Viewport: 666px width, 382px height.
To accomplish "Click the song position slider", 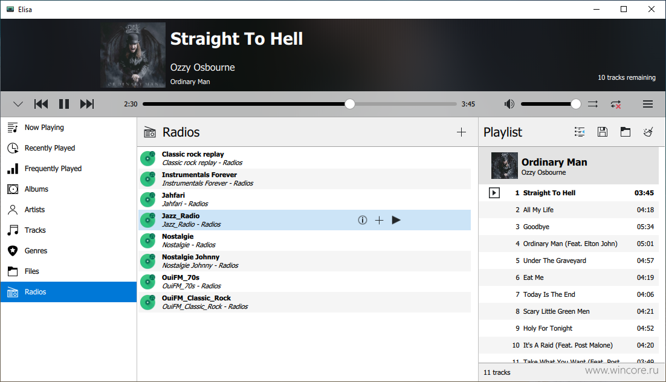I will coord(299,104).
